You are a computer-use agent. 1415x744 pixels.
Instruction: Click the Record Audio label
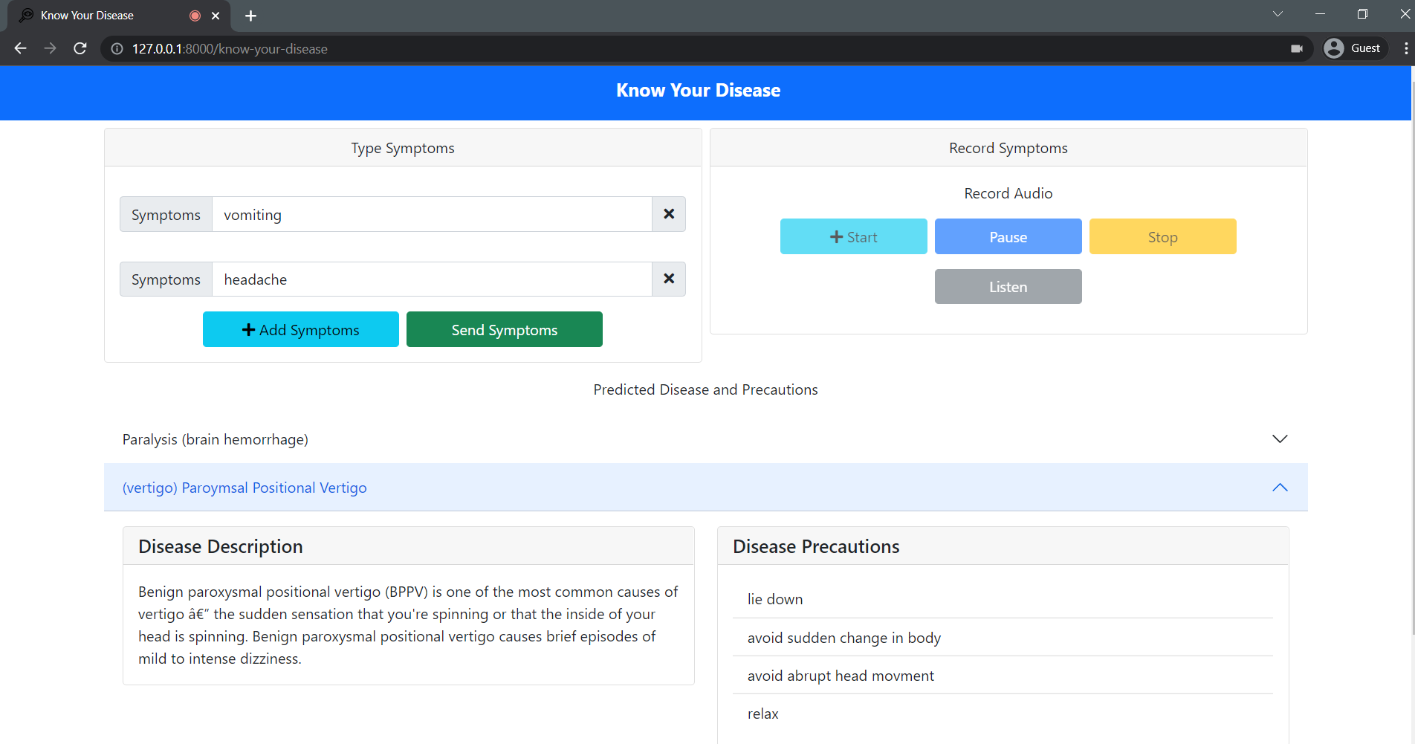point(1008,193)
